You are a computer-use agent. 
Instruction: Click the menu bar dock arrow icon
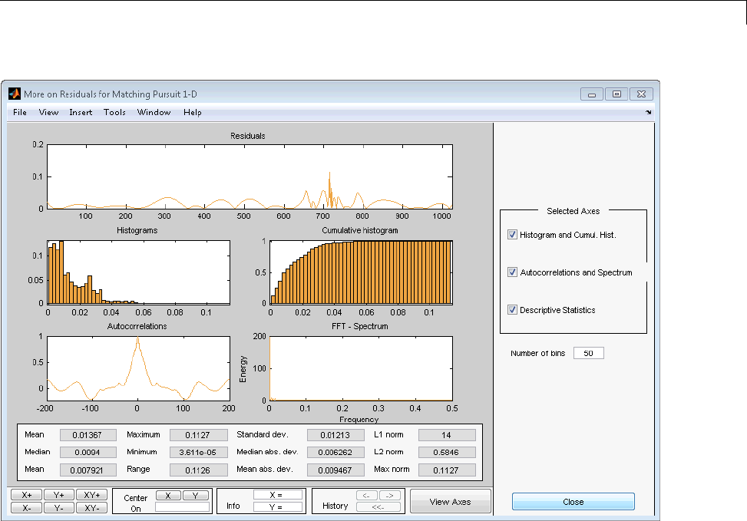tap(649, 113)
